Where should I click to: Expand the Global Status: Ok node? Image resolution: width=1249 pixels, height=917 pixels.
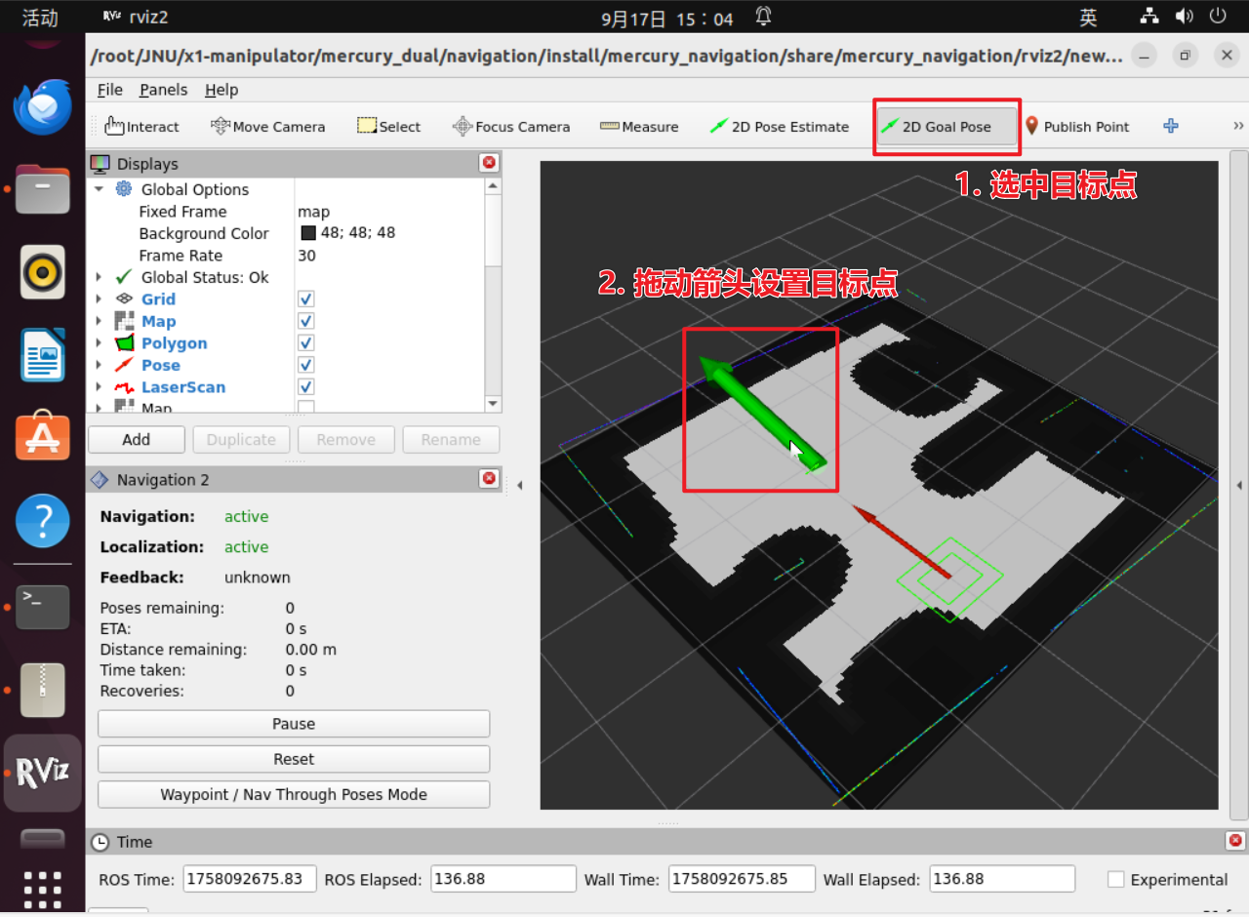(99, 277)
